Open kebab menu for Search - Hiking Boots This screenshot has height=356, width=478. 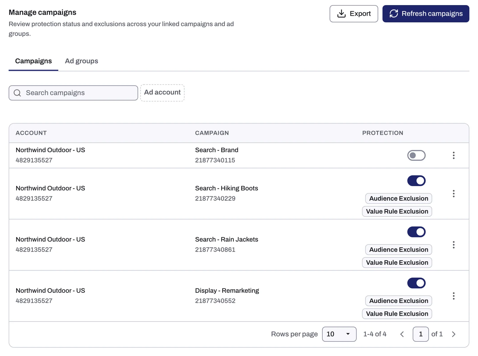(454, 194)
